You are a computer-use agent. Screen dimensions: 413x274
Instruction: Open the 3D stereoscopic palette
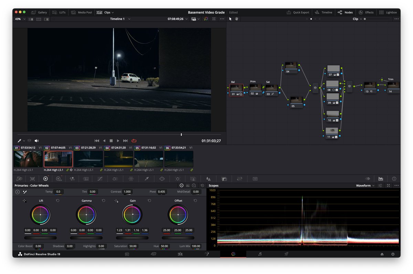(x=255, y=179)
